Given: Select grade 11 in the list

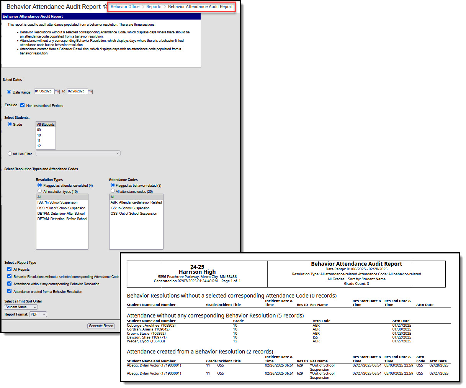Looking at the screenshot, I should (46, 141).
